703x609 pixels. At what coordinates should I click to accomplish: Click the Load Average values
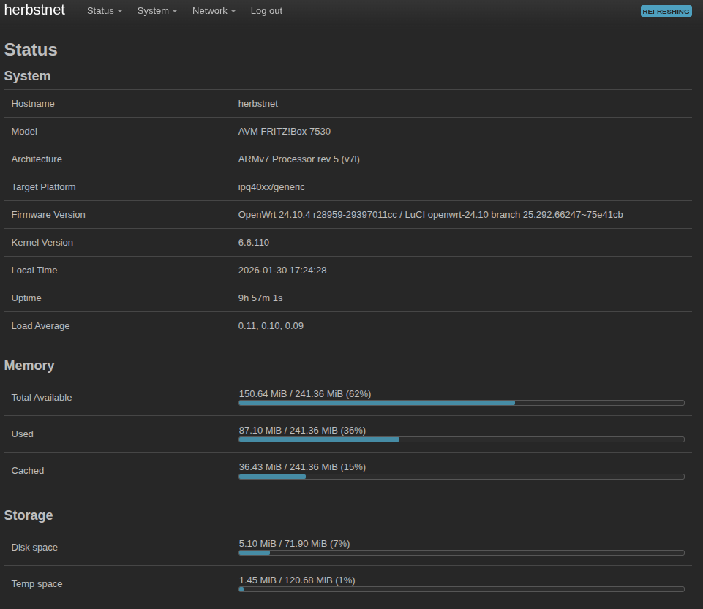(x=270, y=326)
